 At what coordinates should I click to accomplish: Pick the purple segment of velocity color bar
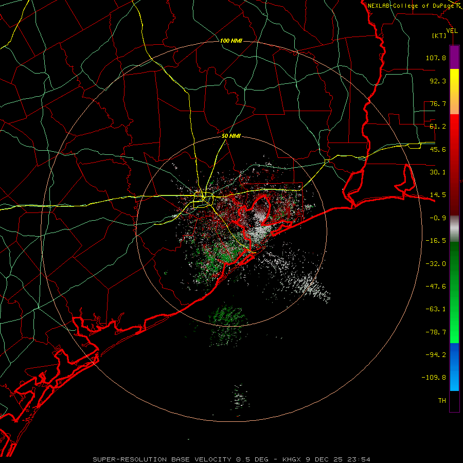454,57
